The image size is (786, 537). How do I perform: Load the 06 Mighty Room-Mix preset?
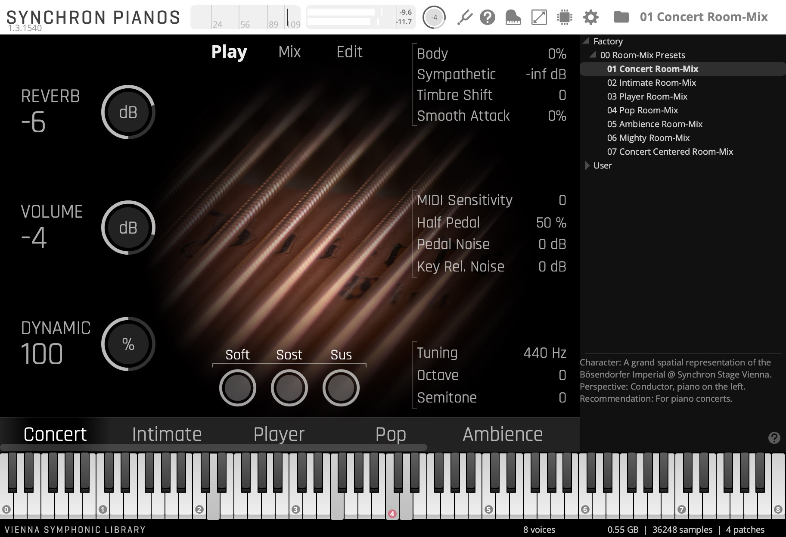[x=648, y=138]
